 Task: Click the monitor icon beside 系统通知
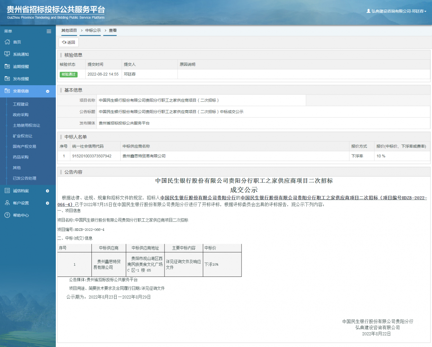click(7, 54)
